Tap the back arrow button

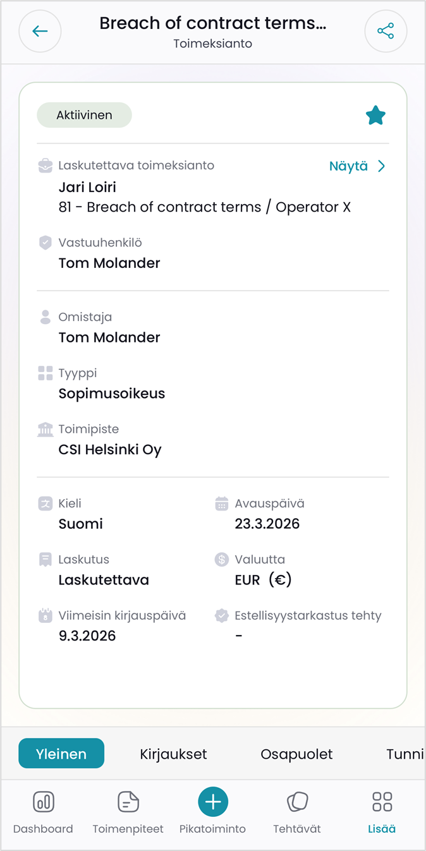[x=40, y=31]
